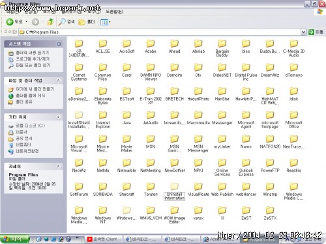Toggle the Folders toolbar button
Screen dimensions: 326x244
87,21
